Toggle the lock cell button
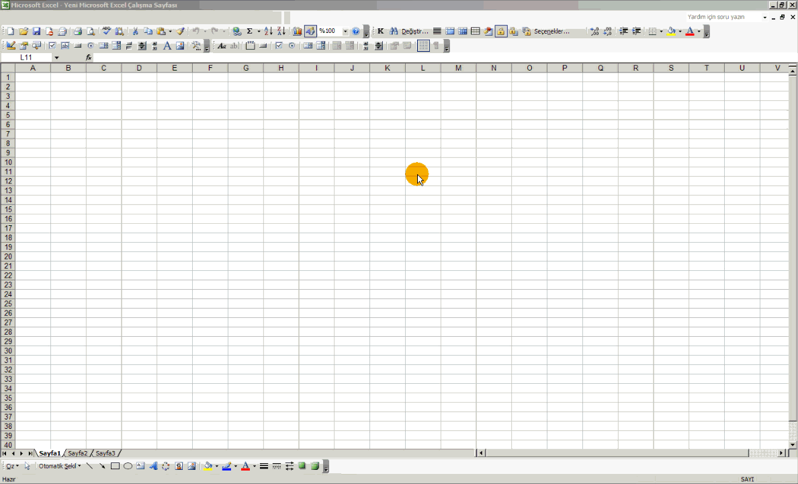 (500, 32)
